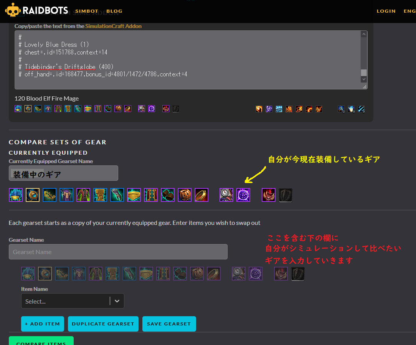
Task: Click the RAIDBOTS wordmark link
Action: [x=45, y=10]
